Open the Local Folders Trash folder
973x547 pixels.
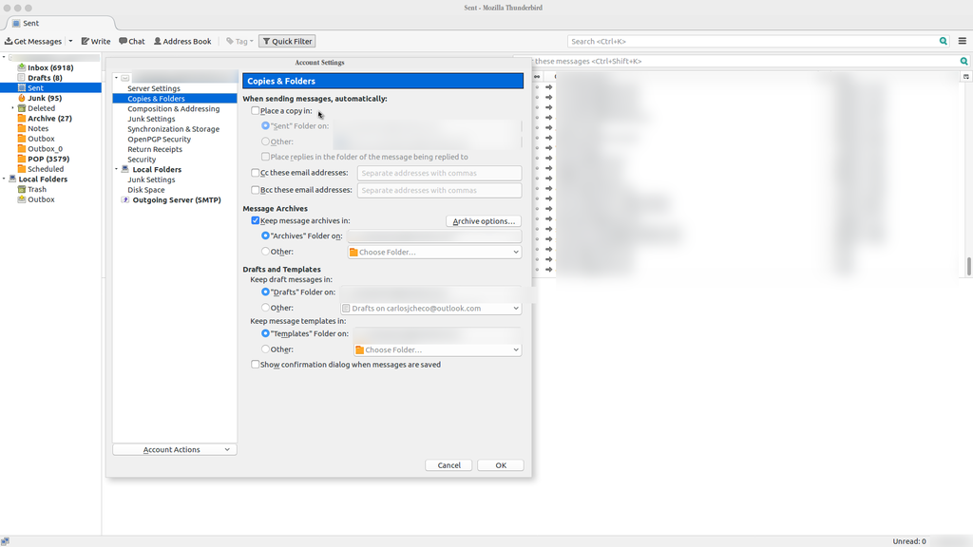click(x=37, y=190)
